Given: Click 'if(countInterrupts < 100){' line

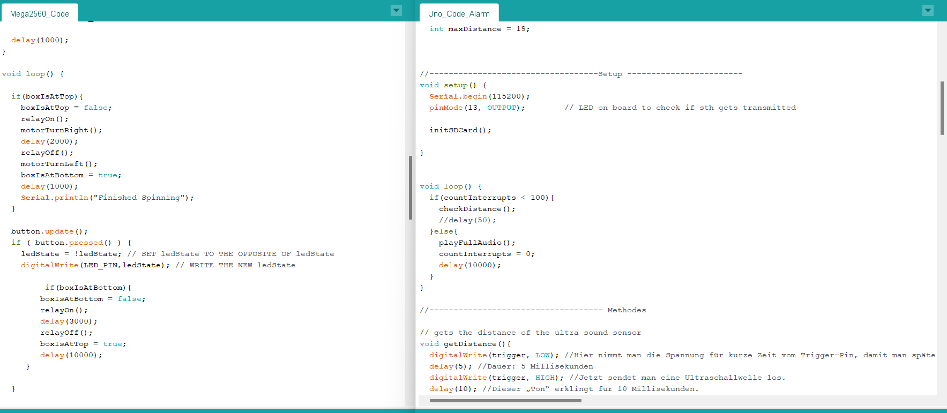Looking at the screenshot, I should coord(491,198).
